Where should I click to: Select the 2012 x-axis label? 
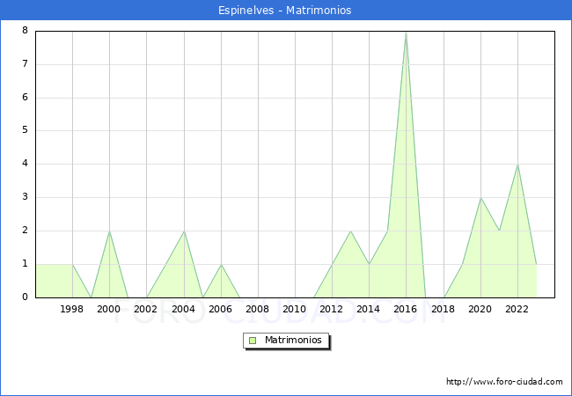tap(332, 309)
